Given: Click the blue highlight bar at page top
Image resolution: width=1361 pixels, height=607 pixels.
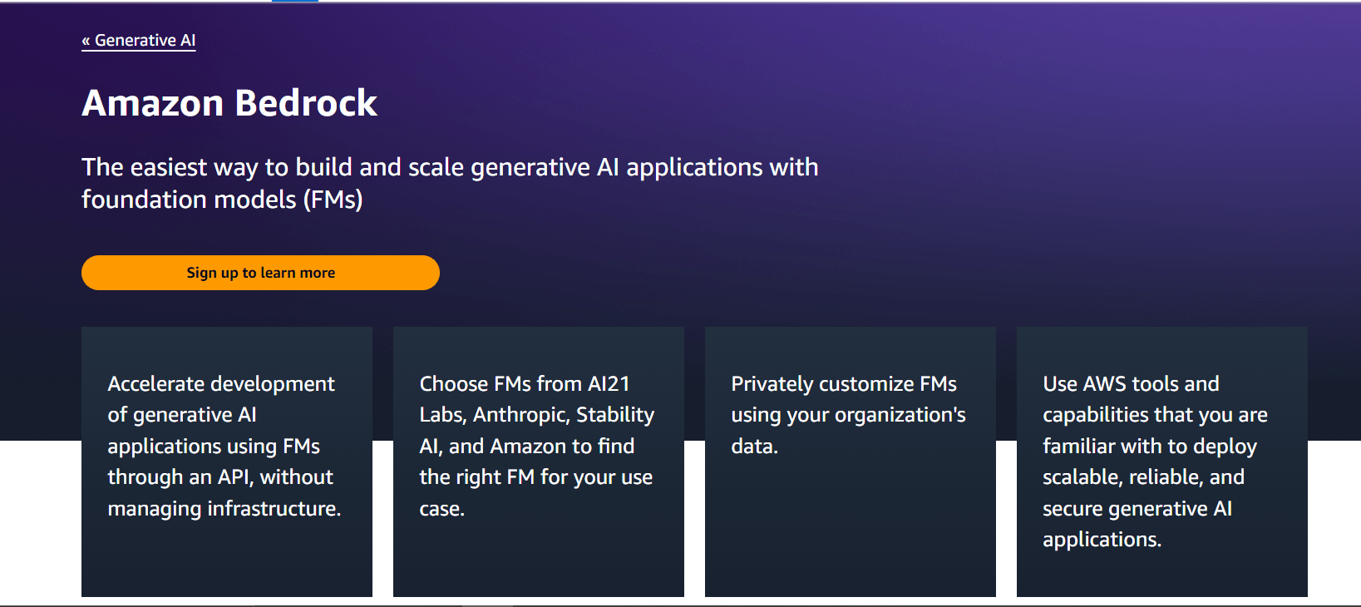Looking at the screenshot, I should coord(295,1).
